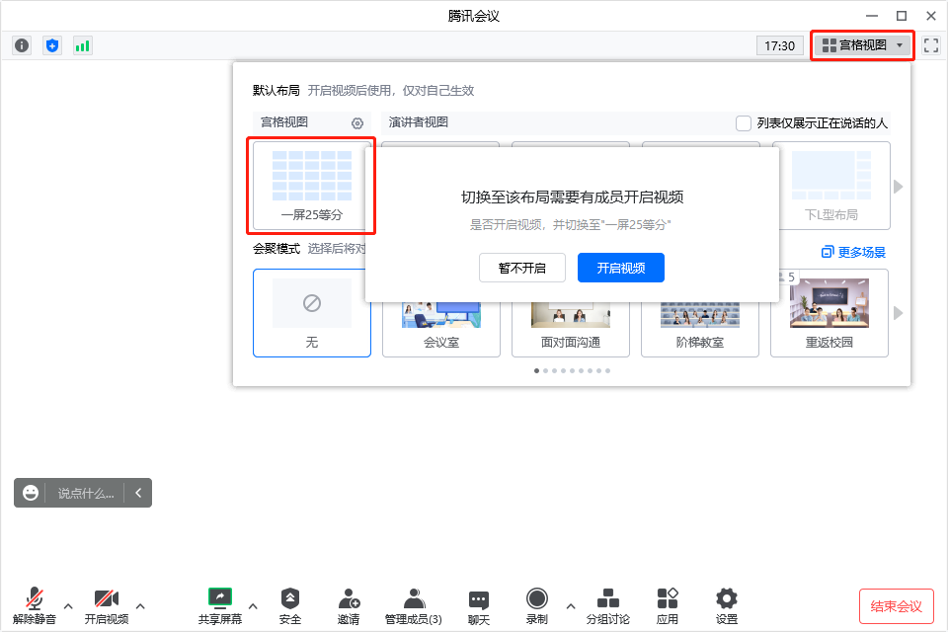
Task: Select 阶梯教室 scene
Action: 700,330
